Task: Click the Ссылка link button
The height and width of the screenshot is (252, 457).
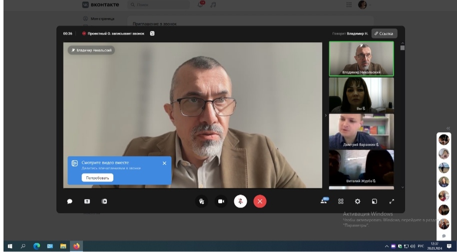Action: click(x=384, y=33)
